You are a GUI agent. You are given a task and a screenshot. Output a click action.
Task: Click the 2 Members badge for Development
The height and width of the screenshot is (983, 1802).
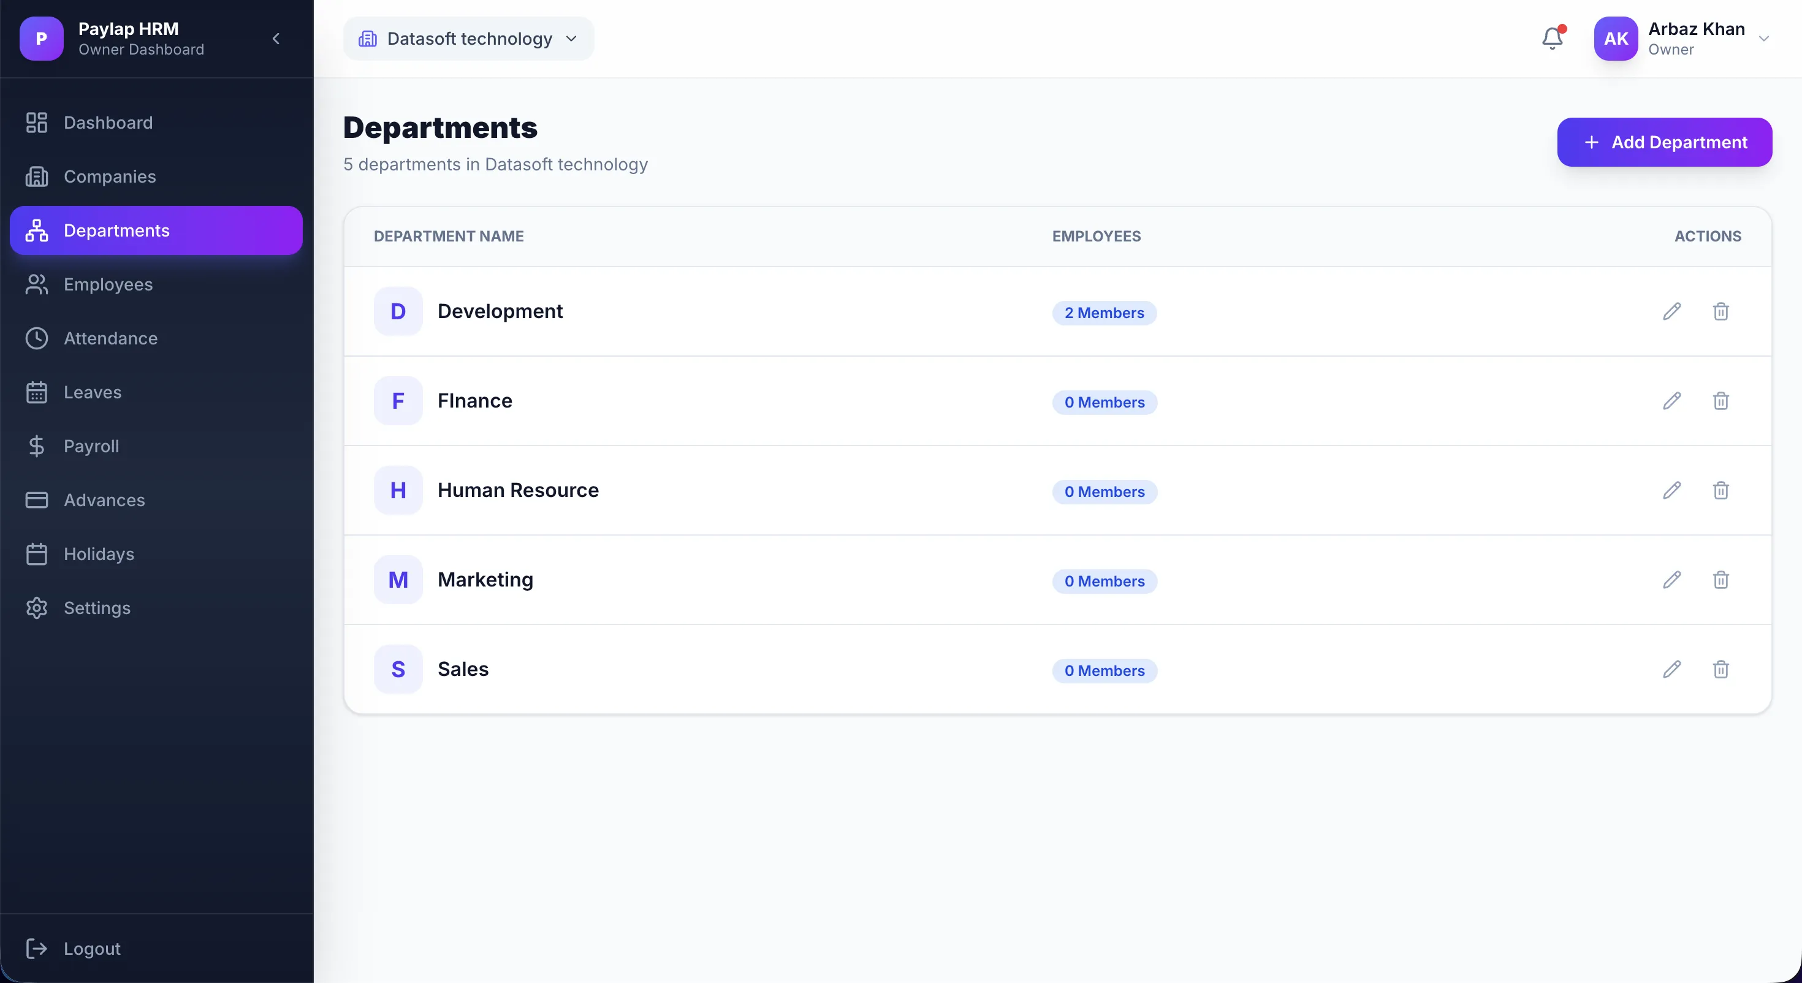(1104, 313)
